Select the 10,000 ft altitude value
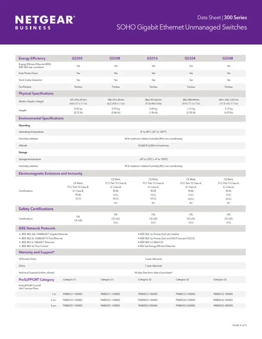Viewport: 262px width, 339px height. [153, 146]
